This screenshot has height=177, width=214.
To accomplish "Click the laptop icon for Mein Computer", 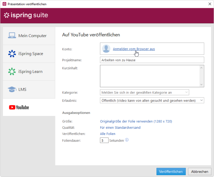I will tap(12, 36).
